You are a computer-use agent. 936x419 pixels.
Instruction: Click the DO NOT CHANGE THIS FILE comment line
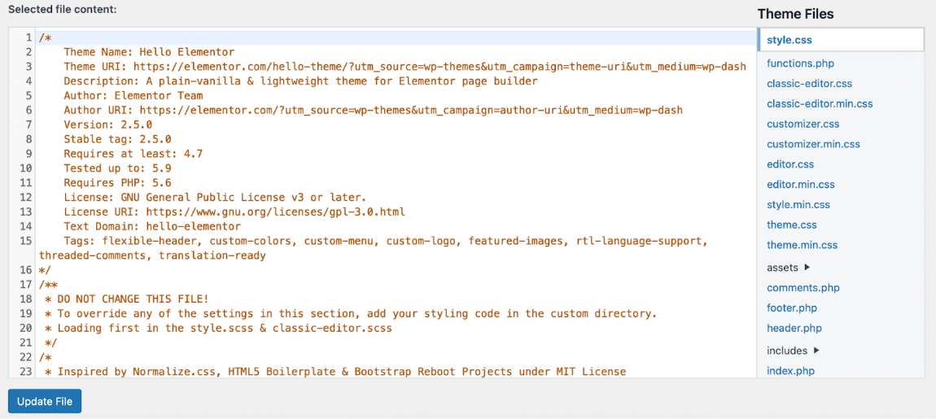(133, 299)
